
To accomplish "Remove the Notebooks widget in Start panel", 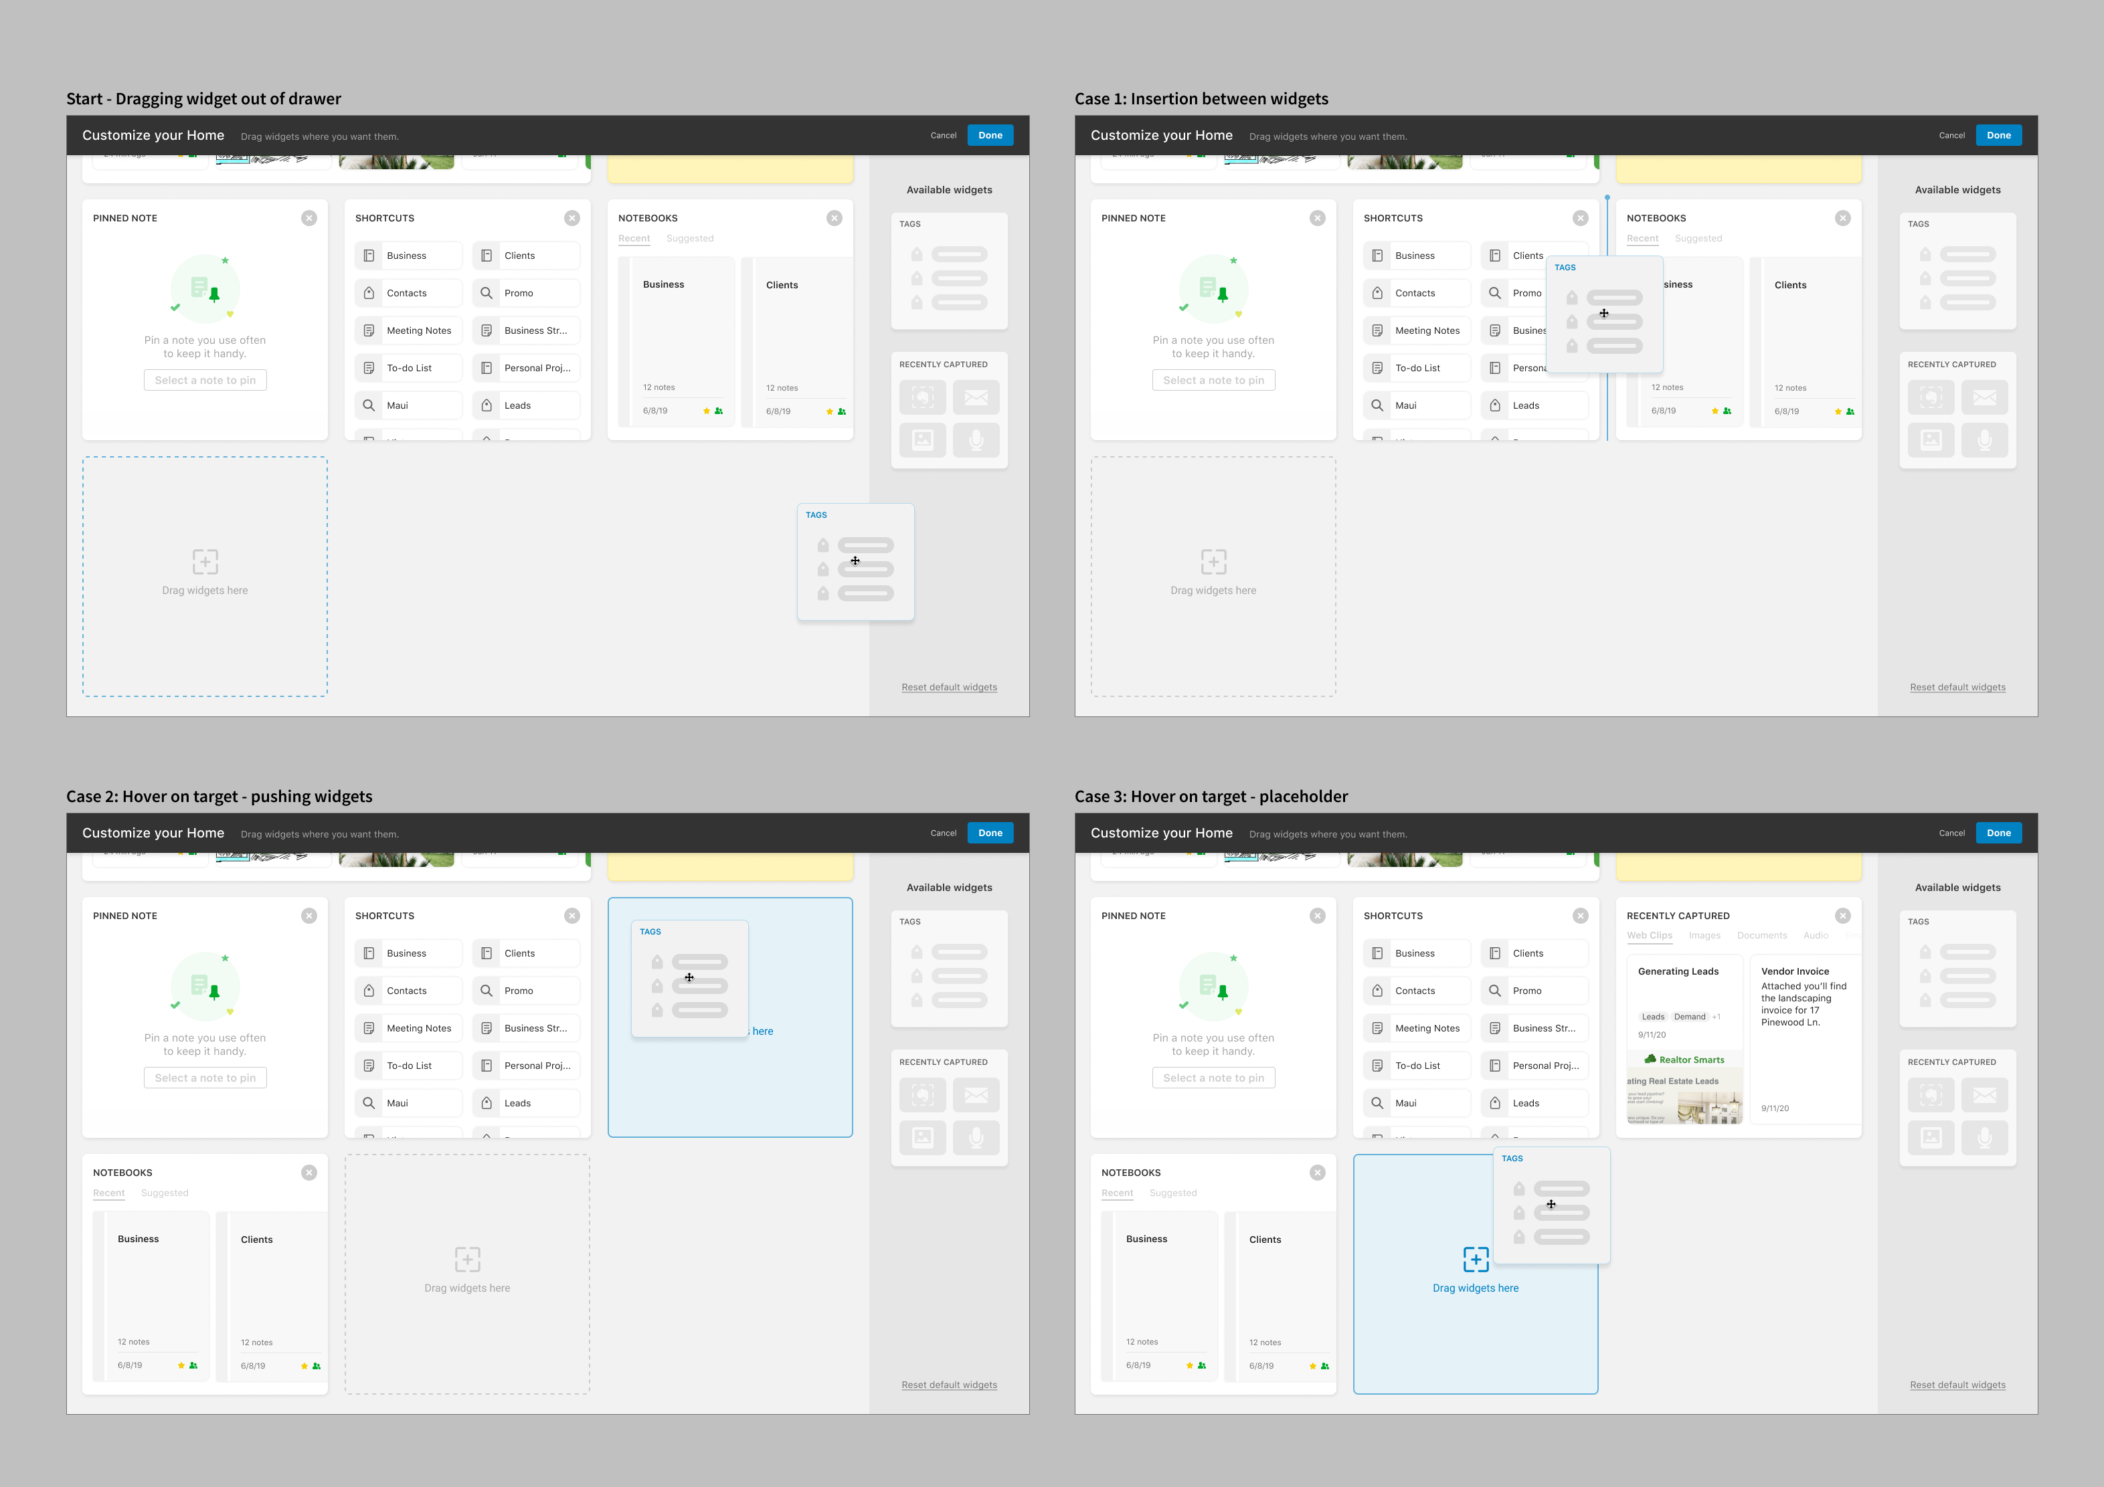I will [834, 218].
